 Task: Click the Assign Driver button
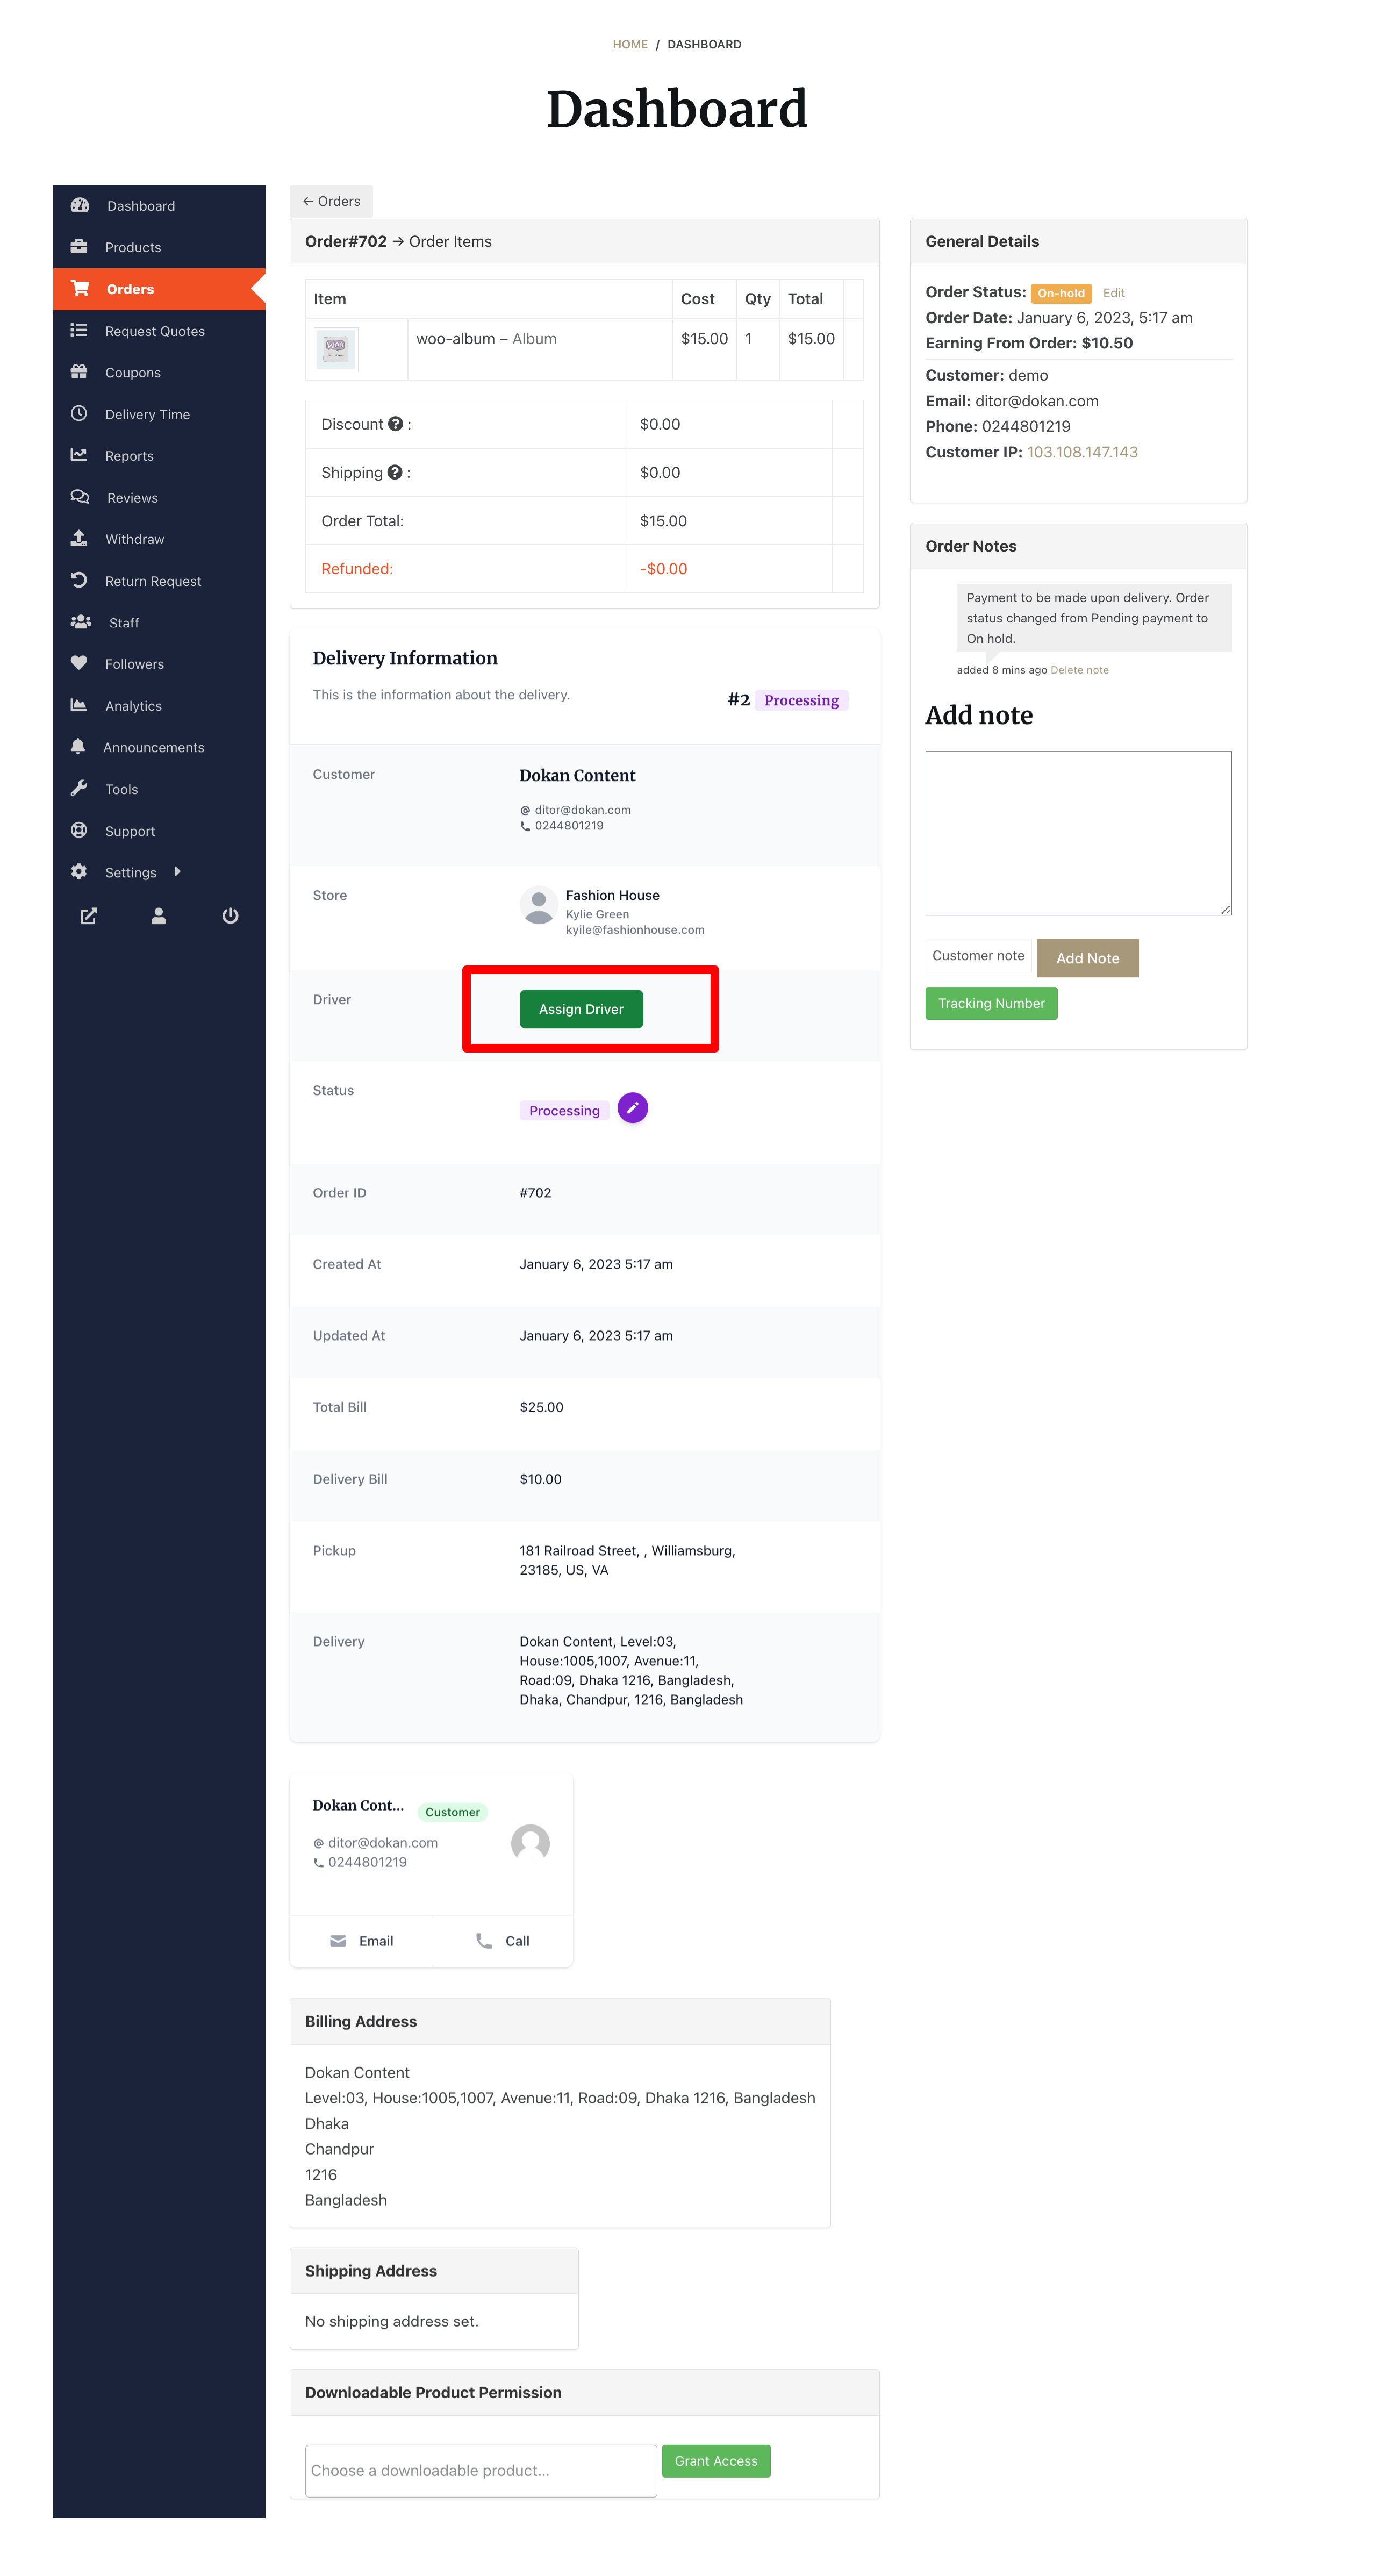[x=581, y=1008]
